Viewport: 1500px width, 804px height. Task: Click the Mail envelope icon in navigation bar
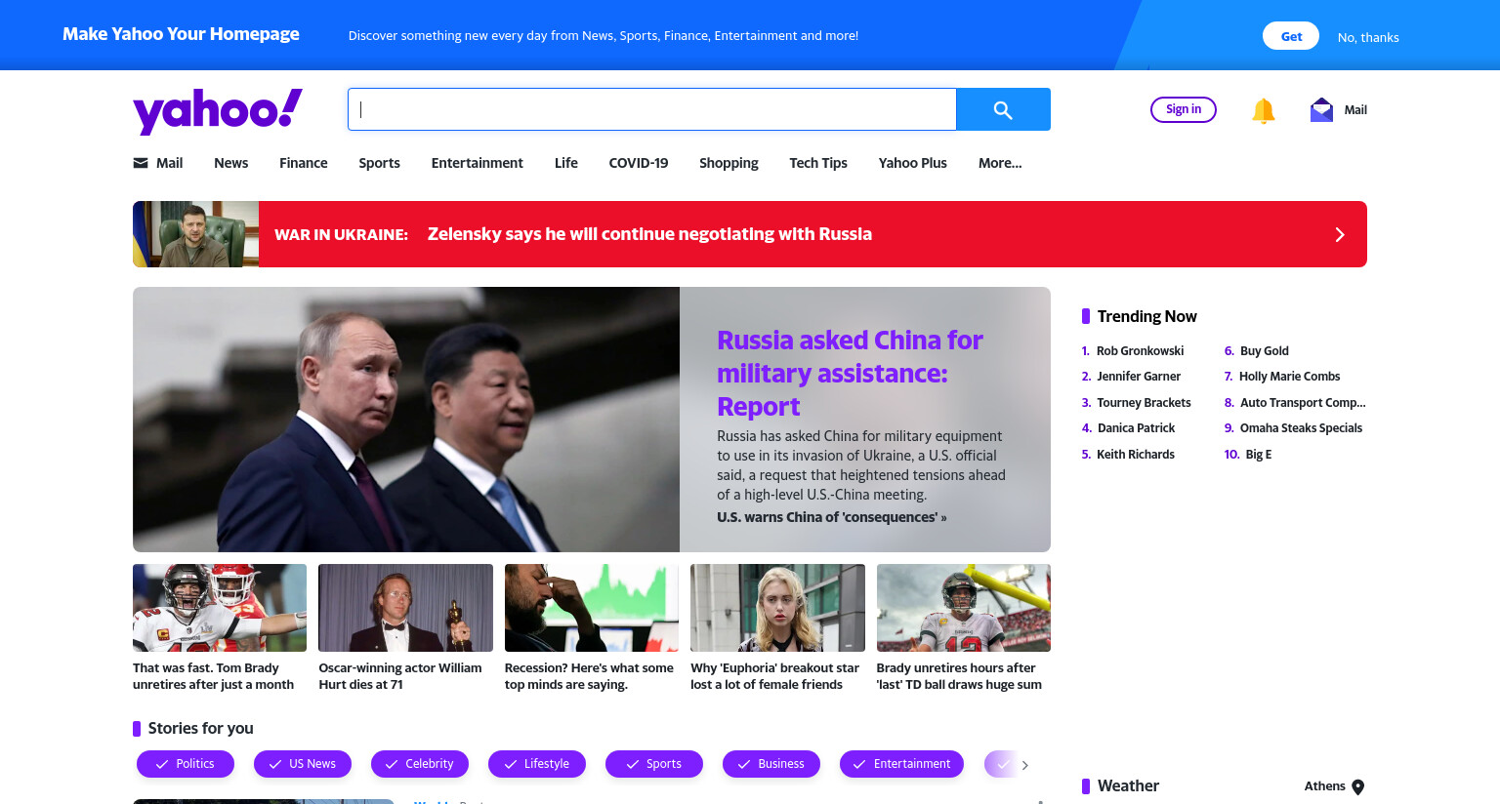click(141, 163)
